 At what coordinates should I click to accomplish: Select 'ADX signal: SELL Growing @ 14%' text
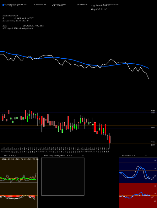(18, 28)
